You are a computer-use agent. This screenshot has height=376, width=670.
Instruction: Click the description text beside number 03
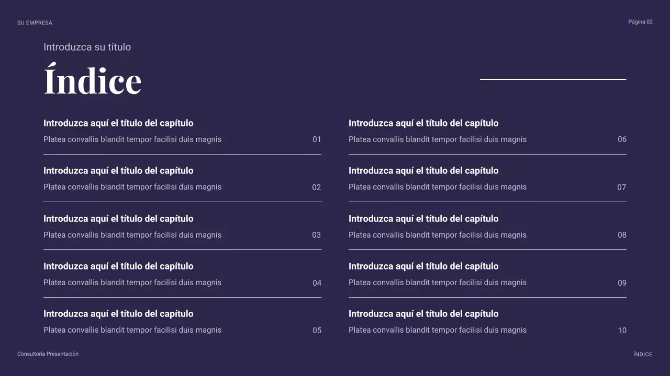click(x=132, y=235)
